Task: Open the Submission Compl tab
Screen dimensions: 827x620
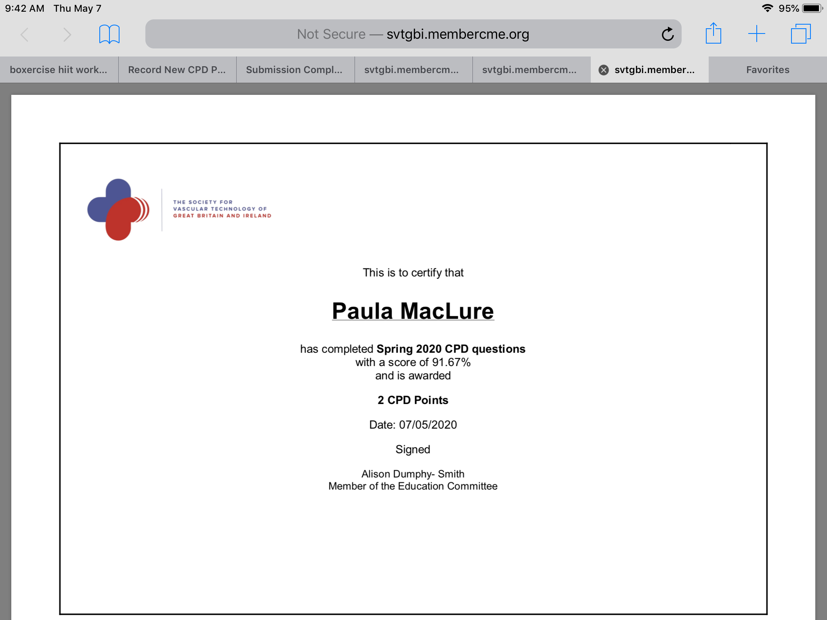Action: coord(294,70)
